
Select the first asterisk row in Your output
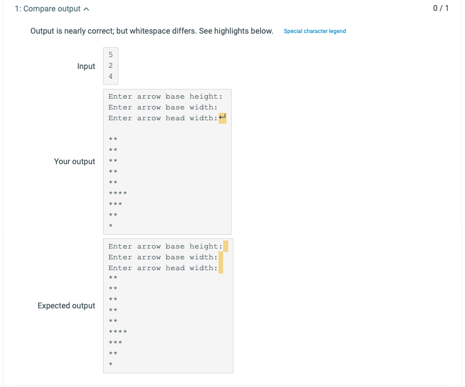point(112,138)
